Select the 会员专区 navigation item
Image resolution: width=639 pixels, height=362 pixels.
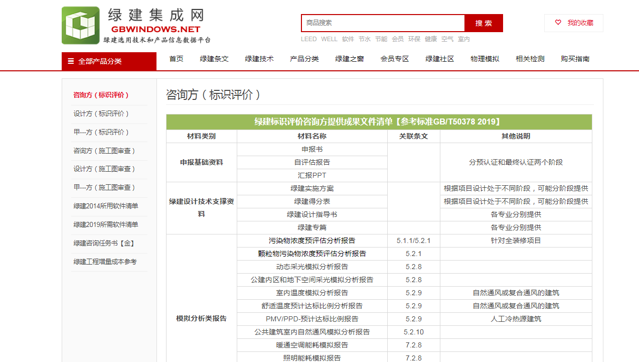point(395,59)
